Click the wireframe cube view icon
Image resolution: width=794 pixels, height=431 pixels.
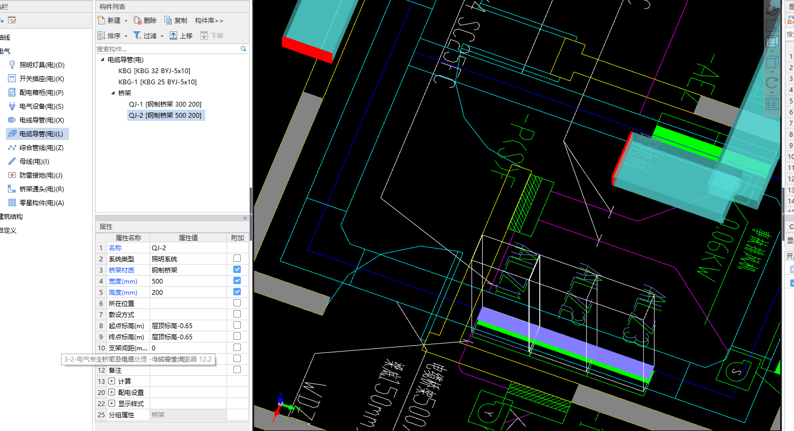pos(772,41)
